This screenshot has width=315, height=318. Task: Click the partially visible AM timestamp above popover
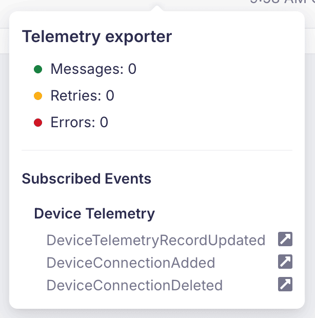pyautogui.click(x=282, y=2)
